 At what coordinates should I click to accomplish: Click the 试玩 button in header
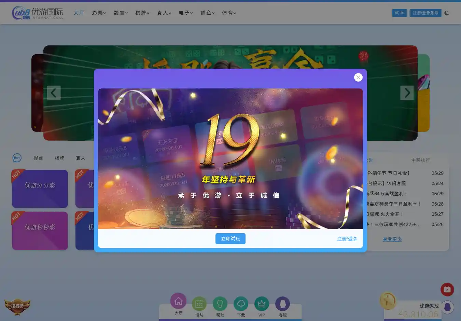pos(399,13)
